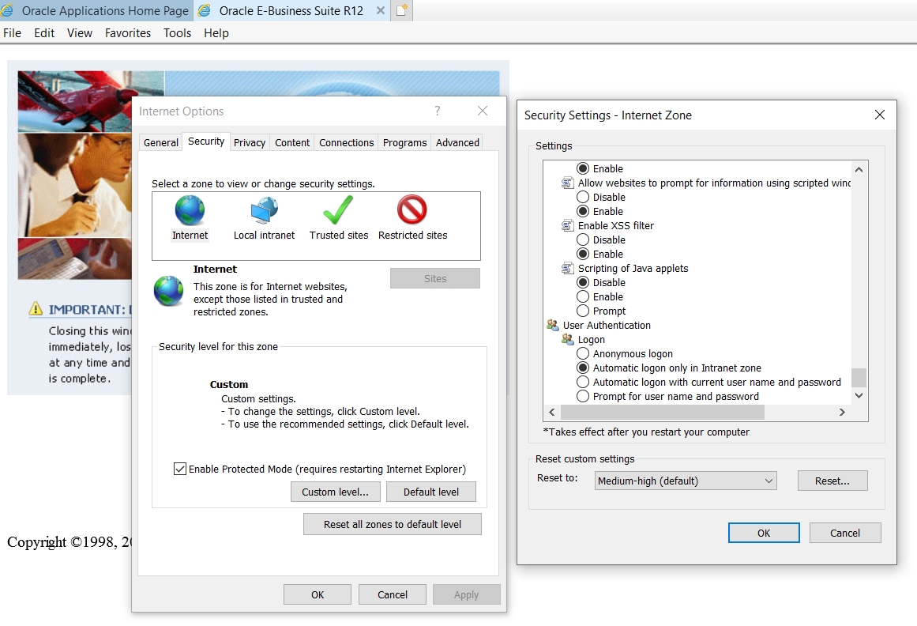The image size is (917, 626).
Task: Click Reset all zones to default level
Action: click(x=392, y=524)
